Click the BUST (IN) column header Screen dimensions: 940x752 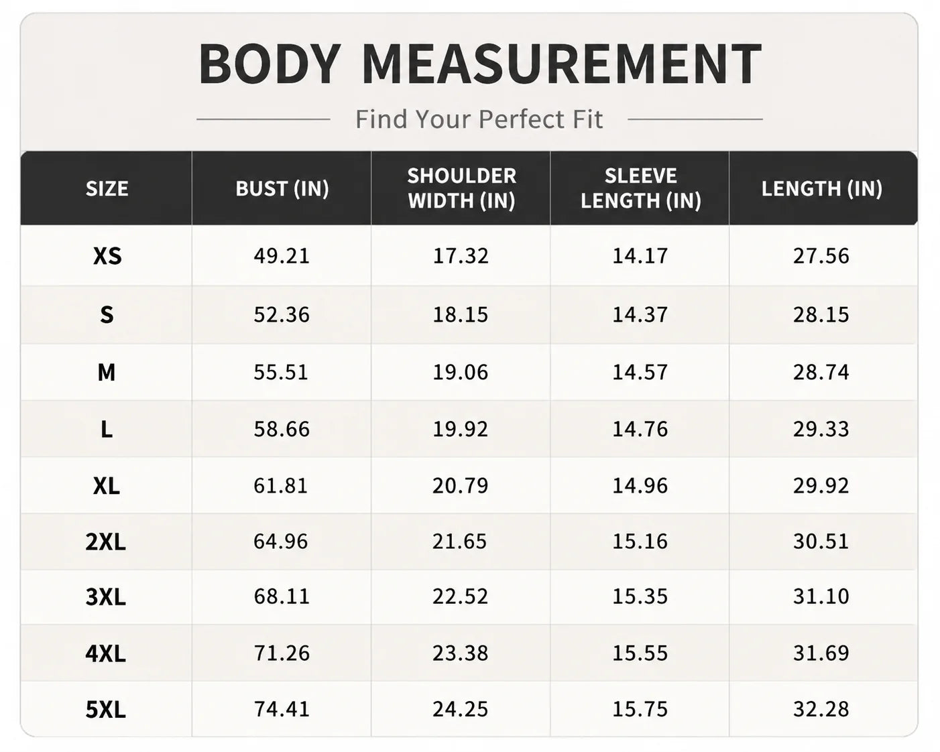click(x=282, y=188)
